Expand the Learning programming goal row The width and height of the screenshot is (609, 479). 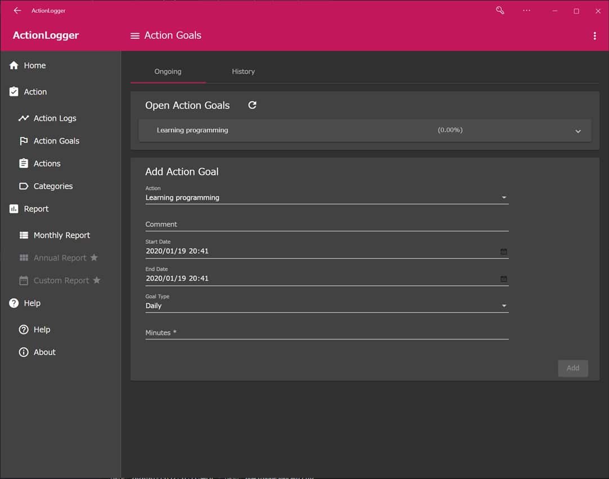(x=577, y=131)
